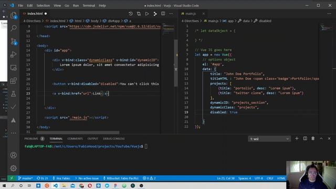Image resolution: width=336 pixels, height=189 pixels.
Task: Open the 1: wsl terminal selector dropdown
Action: (x=269, y=139)
